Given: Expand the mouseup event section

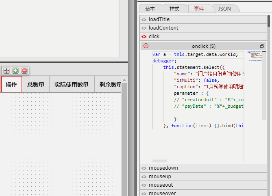Looking at the screenshot, I should click(x=160, y=177).
